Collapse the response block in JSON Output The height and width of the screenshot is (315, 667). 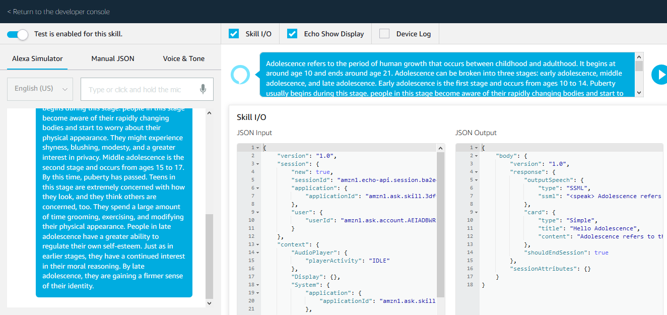click(476, 172)
